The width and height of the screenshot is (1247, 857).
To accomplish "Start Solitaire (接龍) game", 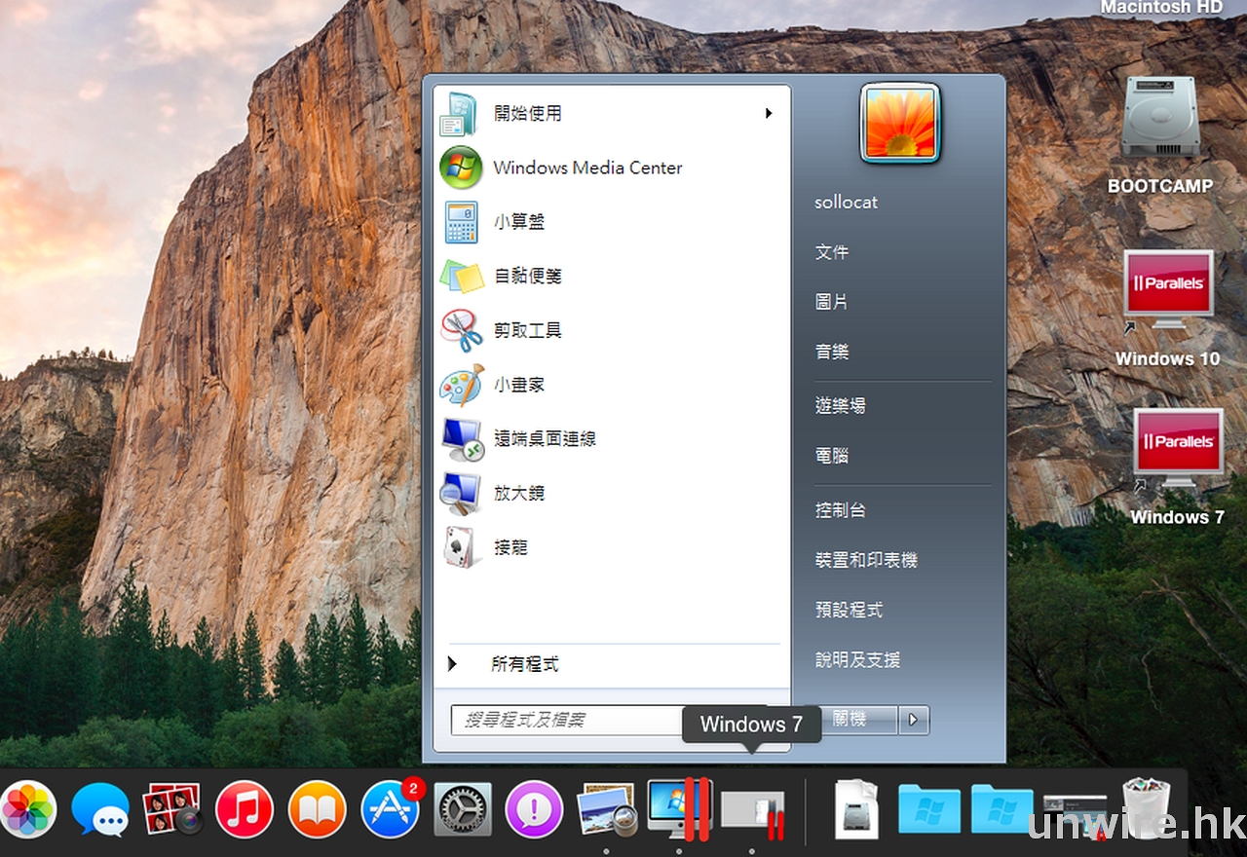I will pos(510,548).
